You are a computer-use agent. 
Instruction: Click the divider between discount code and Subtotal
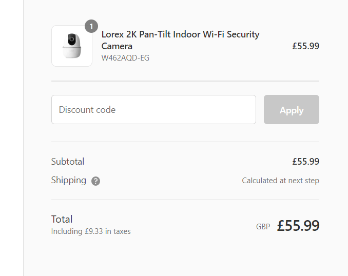point(185,142)
